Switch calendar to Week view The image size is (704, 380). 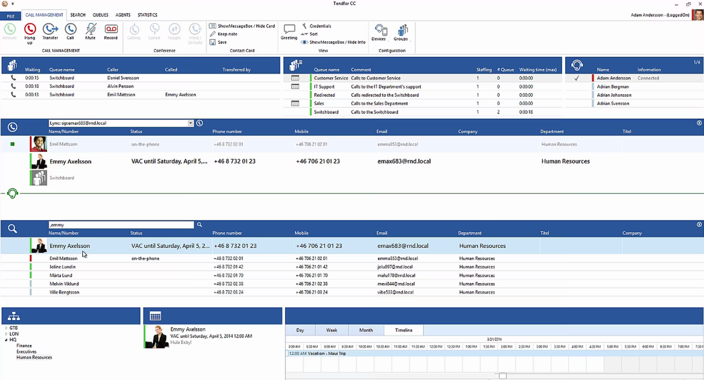tap(331, 330)
